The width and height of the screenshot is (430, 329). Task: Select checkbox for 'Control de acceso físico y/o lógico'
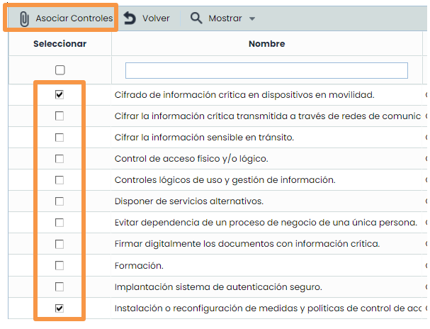pos(60,159)
